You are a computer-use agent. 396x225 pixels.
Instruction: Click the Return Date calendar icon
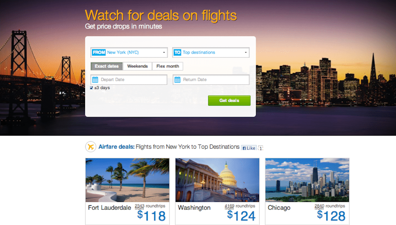click(x=178, y=80)
